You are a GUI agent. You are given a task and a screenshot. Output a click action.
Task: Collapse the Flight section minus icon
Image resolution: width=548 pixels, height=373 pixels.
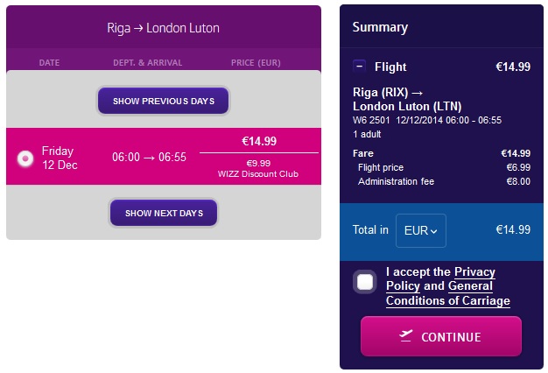[x=360, y=66]
